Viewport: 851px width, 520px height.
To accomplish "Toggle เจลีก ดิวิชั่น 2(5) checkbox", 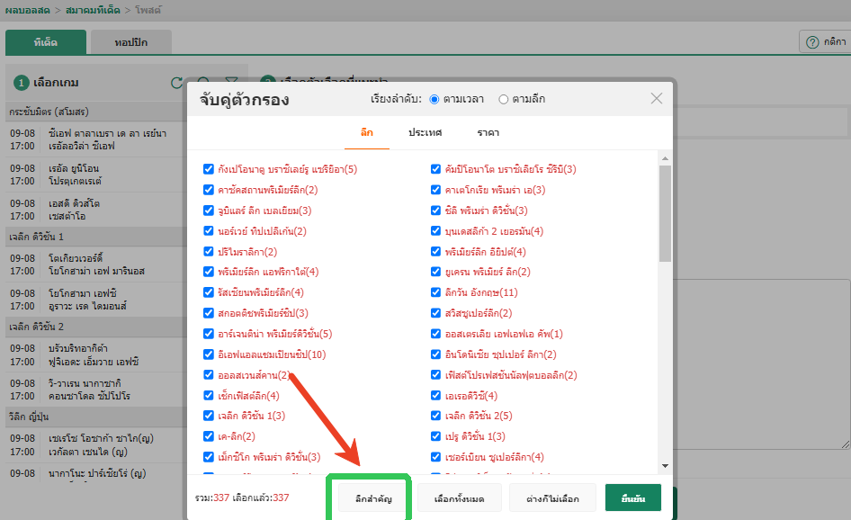I will (x=435, y=416).
